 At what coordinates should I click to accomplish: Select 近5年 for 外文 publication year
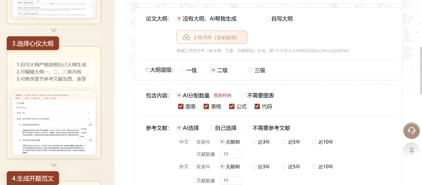[291, 167]
